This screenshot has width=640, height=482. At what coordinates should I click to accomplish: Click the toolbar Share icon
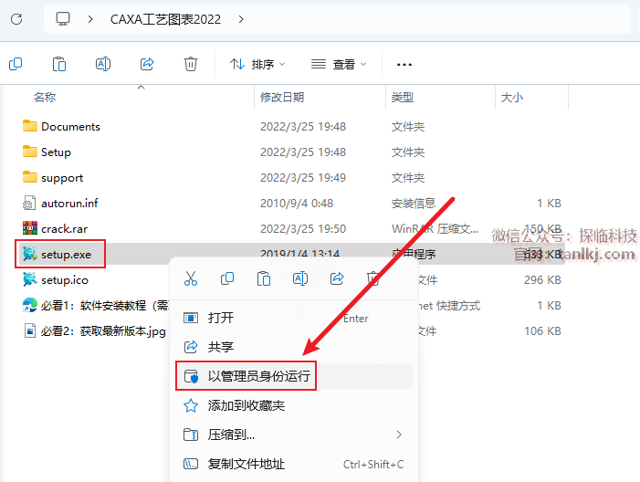[x=147, y=64]
